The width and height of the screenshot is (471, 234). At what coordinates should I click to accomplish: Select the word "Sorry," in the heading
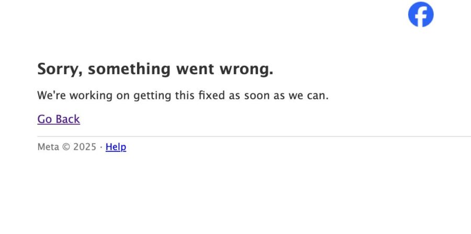(60, 69)
